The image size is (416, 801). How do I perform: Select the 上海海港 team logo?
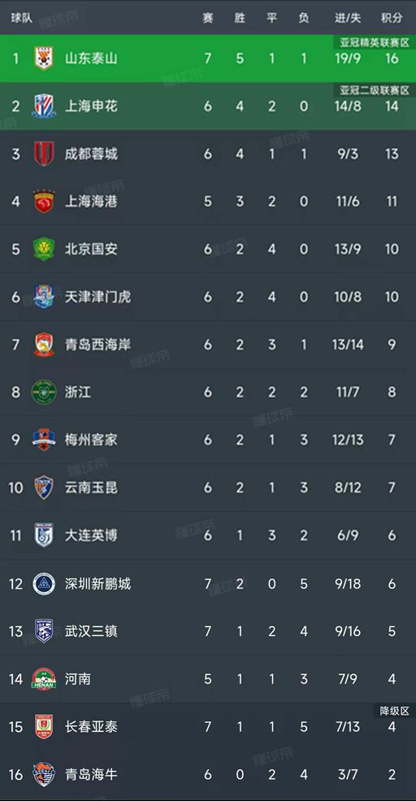pos(44,202)
